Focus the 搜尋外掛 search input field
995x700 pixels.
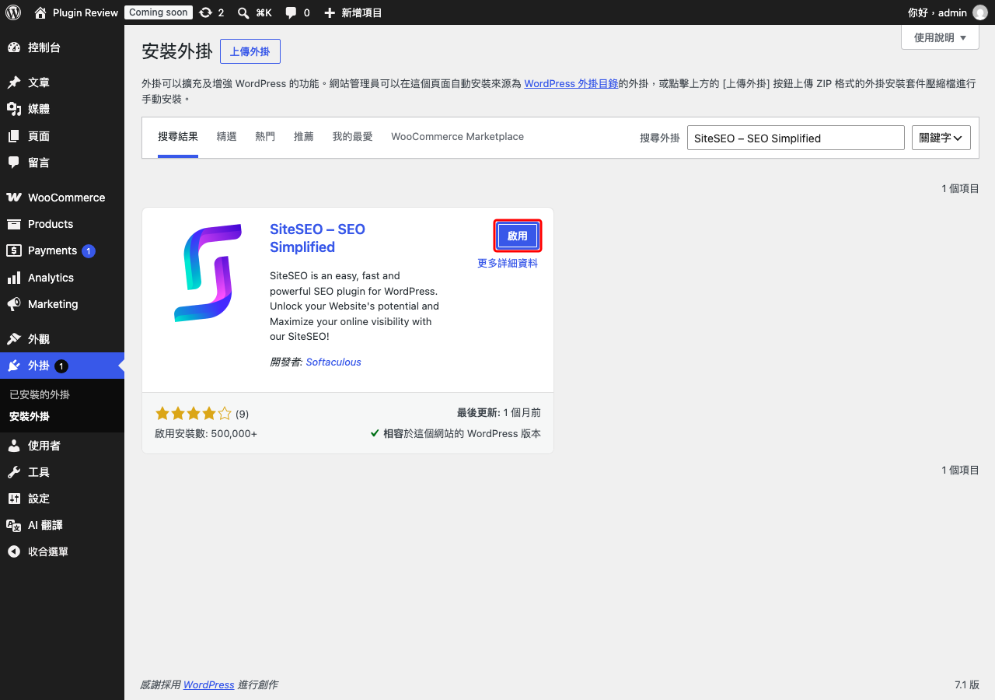[x=796, y=138]
